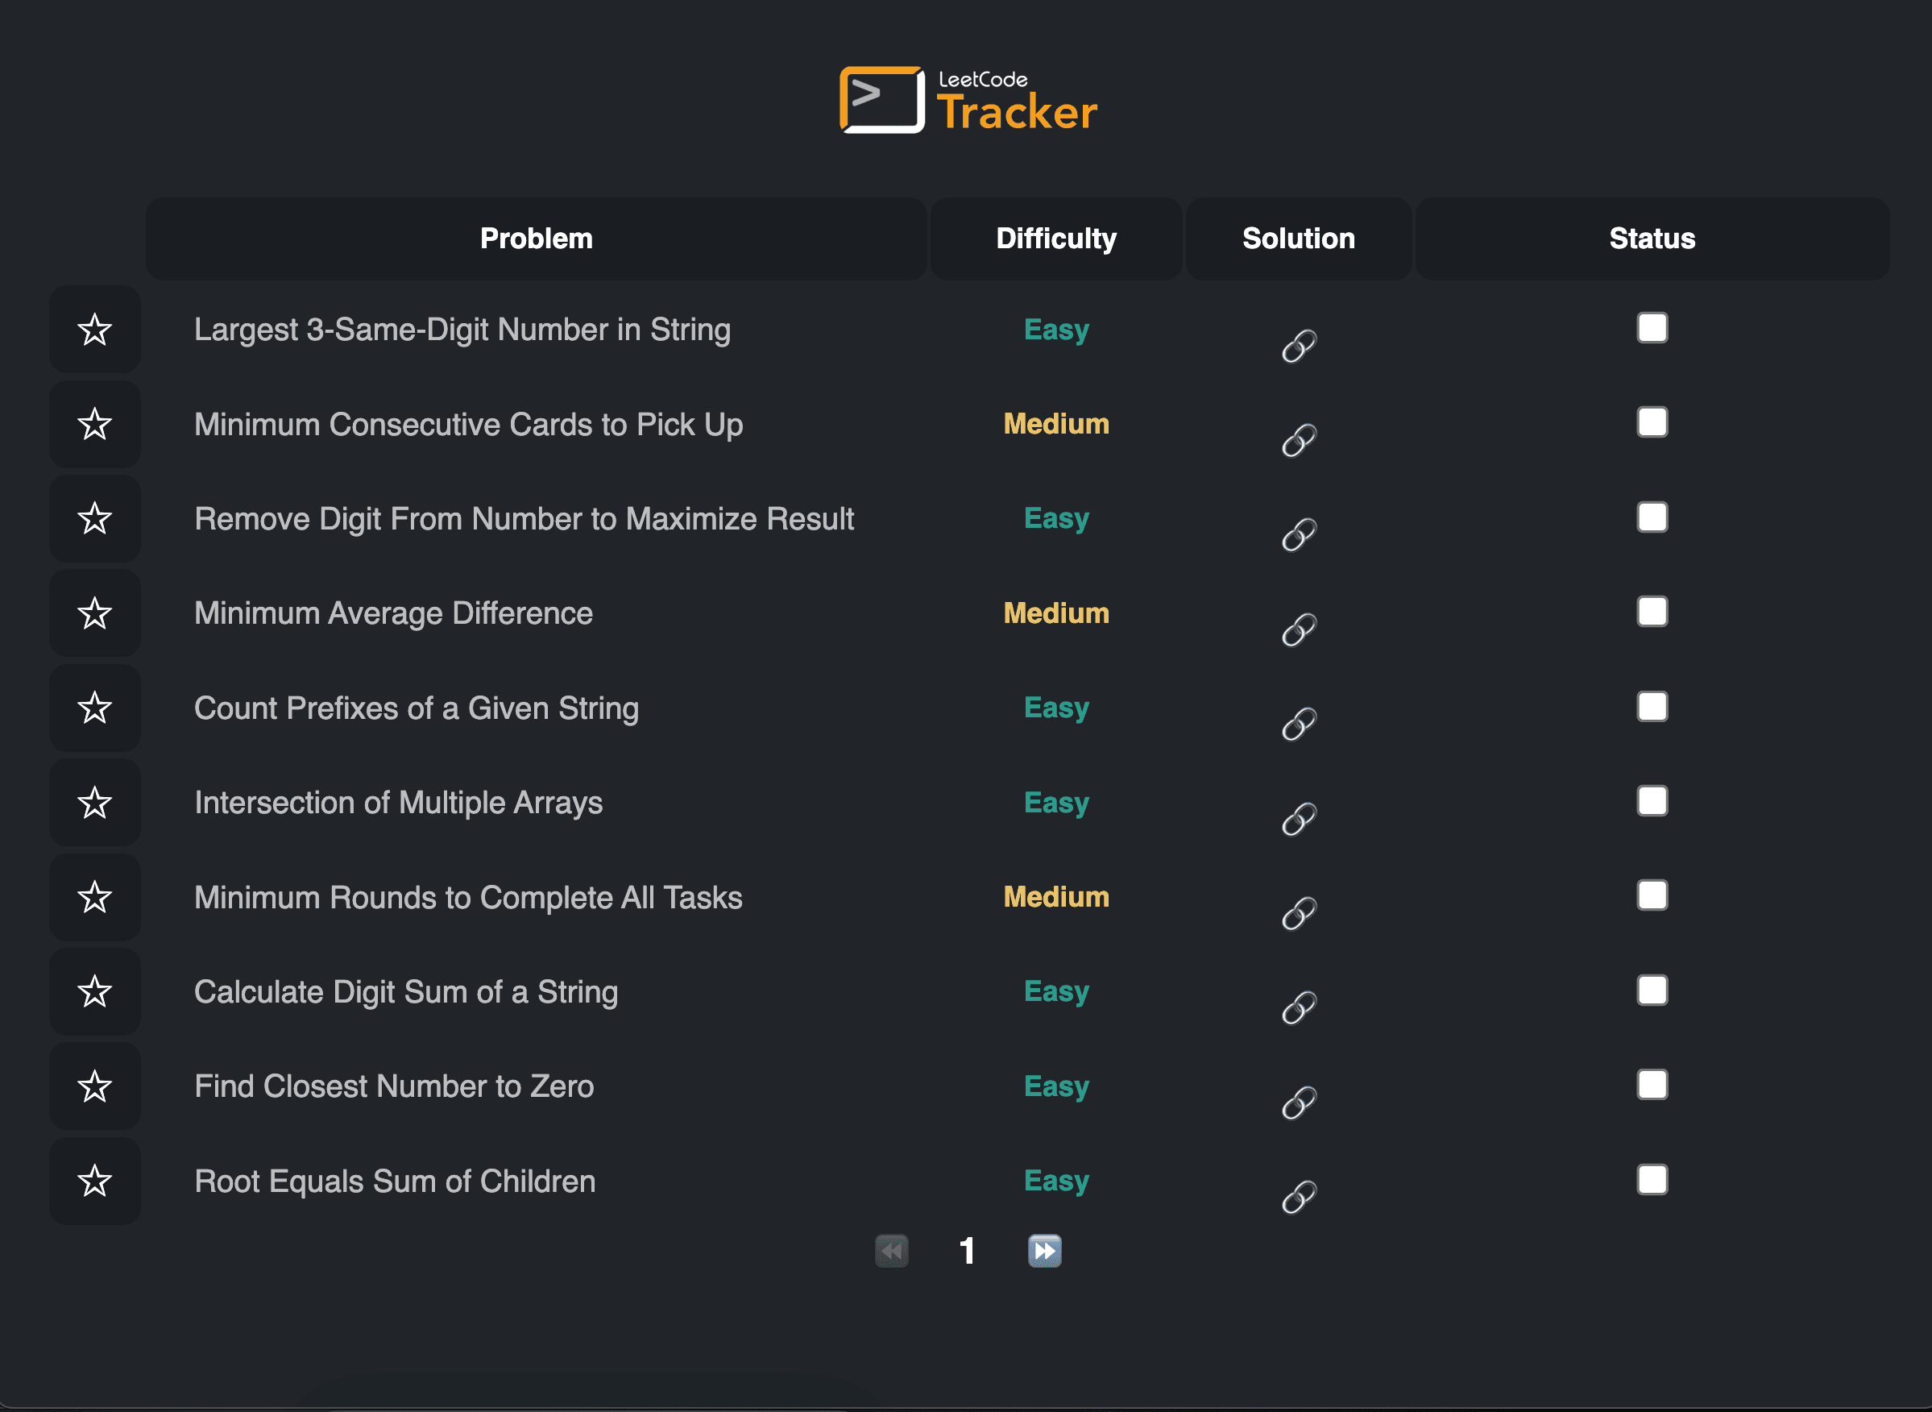Select title Find Closest Number to Zero
Image resolution: width=1932 pixels, height=1412 pixels.
(x=394, y=1086)
